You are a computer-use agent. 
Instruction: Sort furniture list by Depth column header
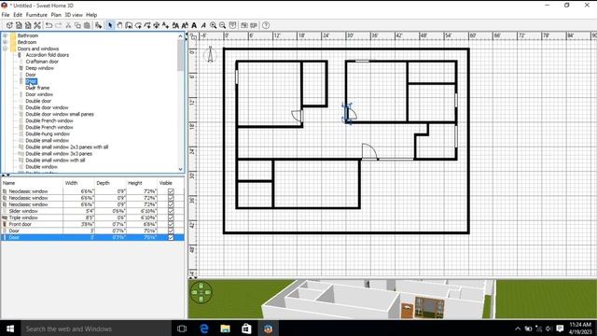110,183
